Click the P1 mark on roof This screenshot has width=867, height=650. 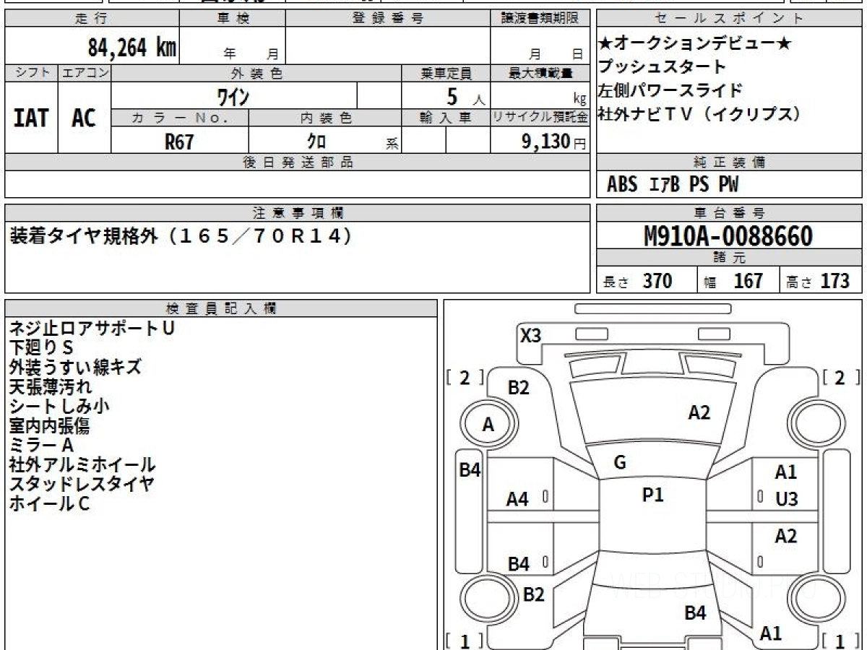click(x=652, y=495)
